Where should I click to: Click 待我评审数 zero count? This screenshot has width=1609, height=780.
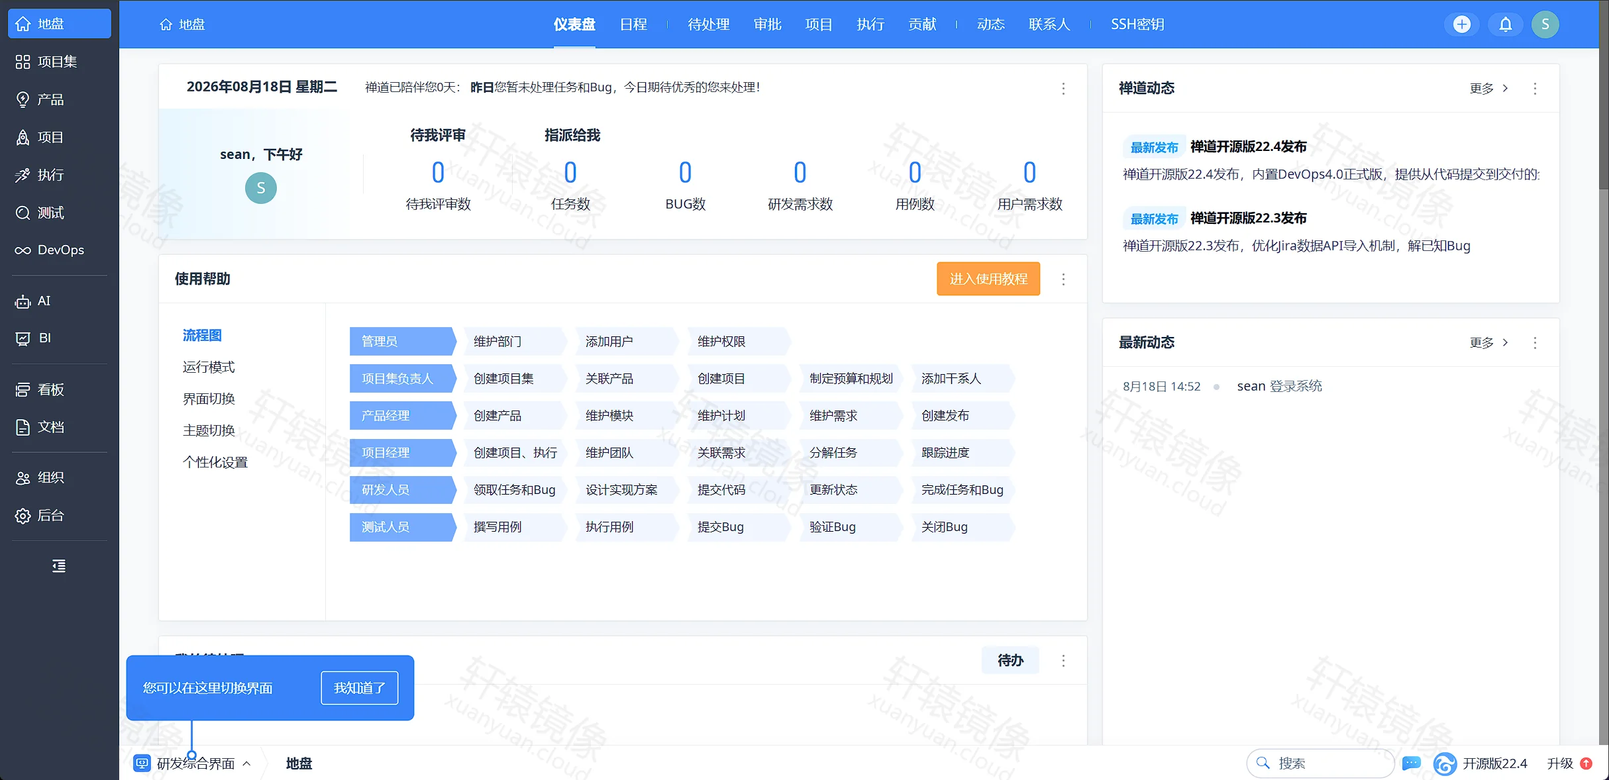pos(438,173)
